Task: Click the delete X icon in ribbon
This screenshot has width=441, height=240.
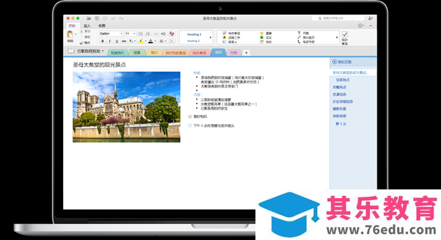Action: [x=171, y=41]
